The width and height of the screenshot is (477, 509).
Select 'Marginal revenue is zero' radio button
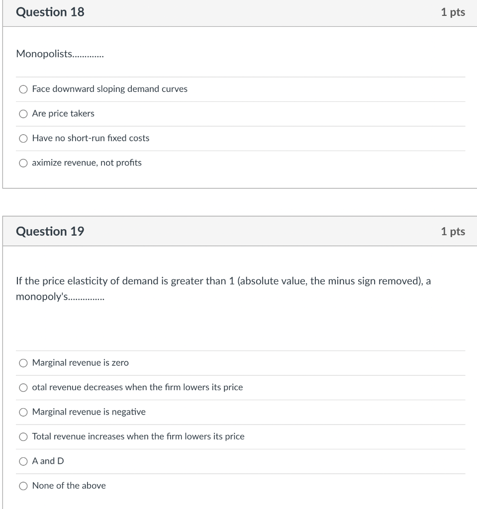23,363
